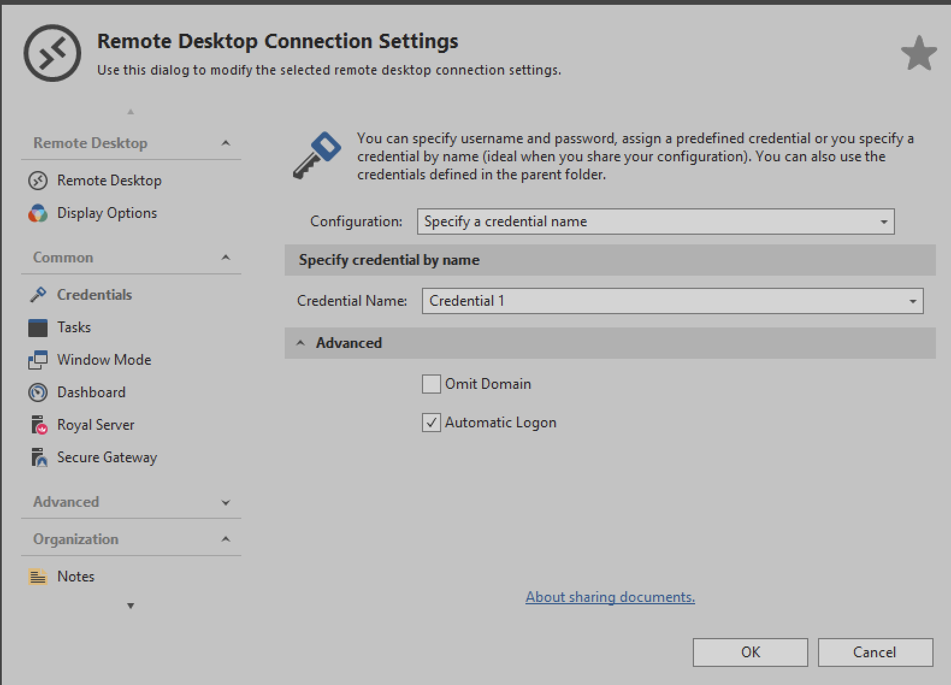
Task: Collapse the Advanced section in credentials pane
Action: click(301, 343)
